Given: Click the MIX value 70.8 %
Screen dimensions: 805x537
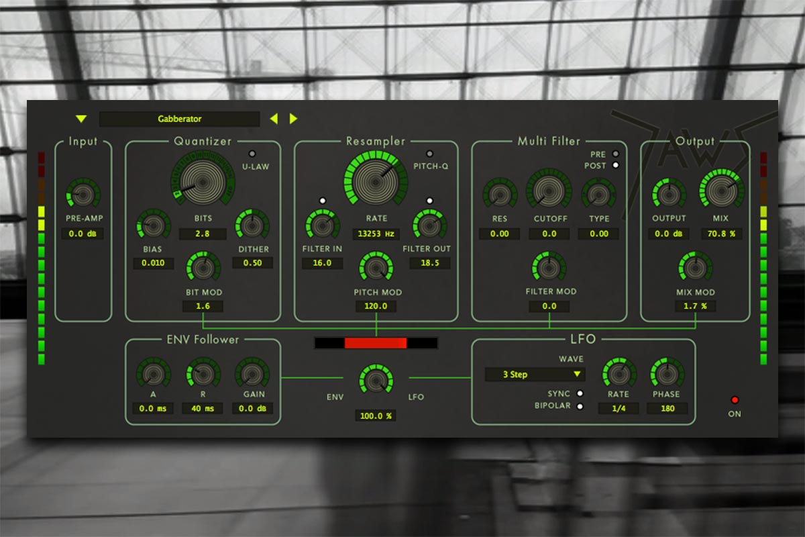Looking at the screenshot, I should (x=722, y=234).
